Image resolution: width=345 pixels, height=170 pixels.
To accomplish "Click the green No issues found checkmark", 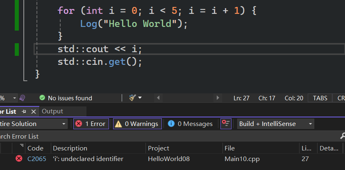I will [x=42, y=98].
